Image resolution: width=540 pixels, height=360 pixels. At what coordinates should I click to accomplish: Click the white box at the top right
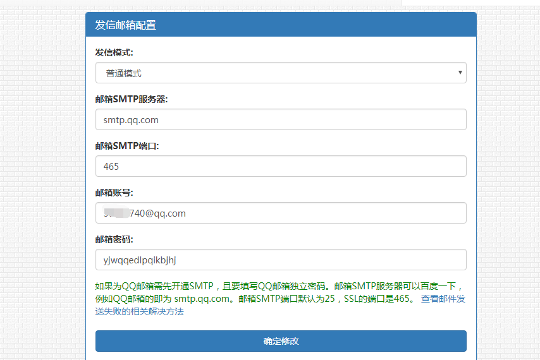[470, 3]
